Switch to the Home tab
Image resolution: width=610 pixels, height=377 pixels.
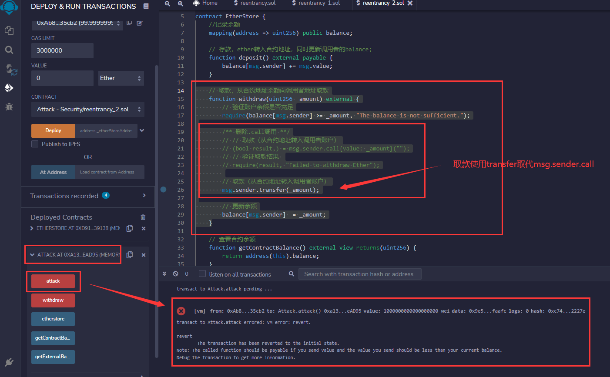(x=209, y=3)
